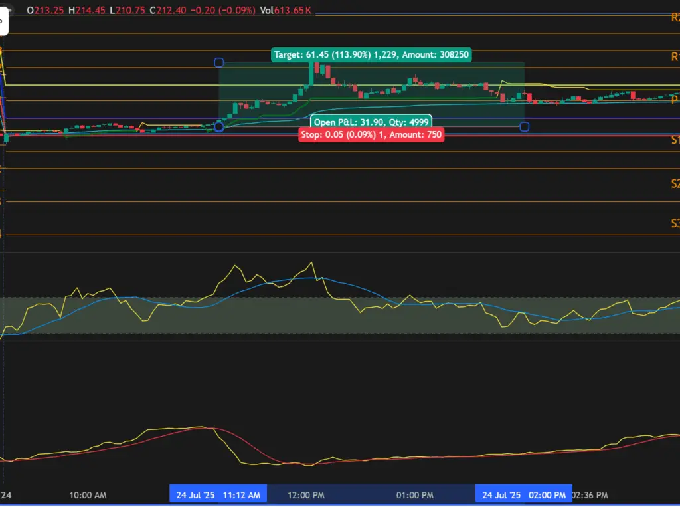Click the tall green candle at the price peak
Viewport: 680px width, 507px height.
tap(317, 70)
